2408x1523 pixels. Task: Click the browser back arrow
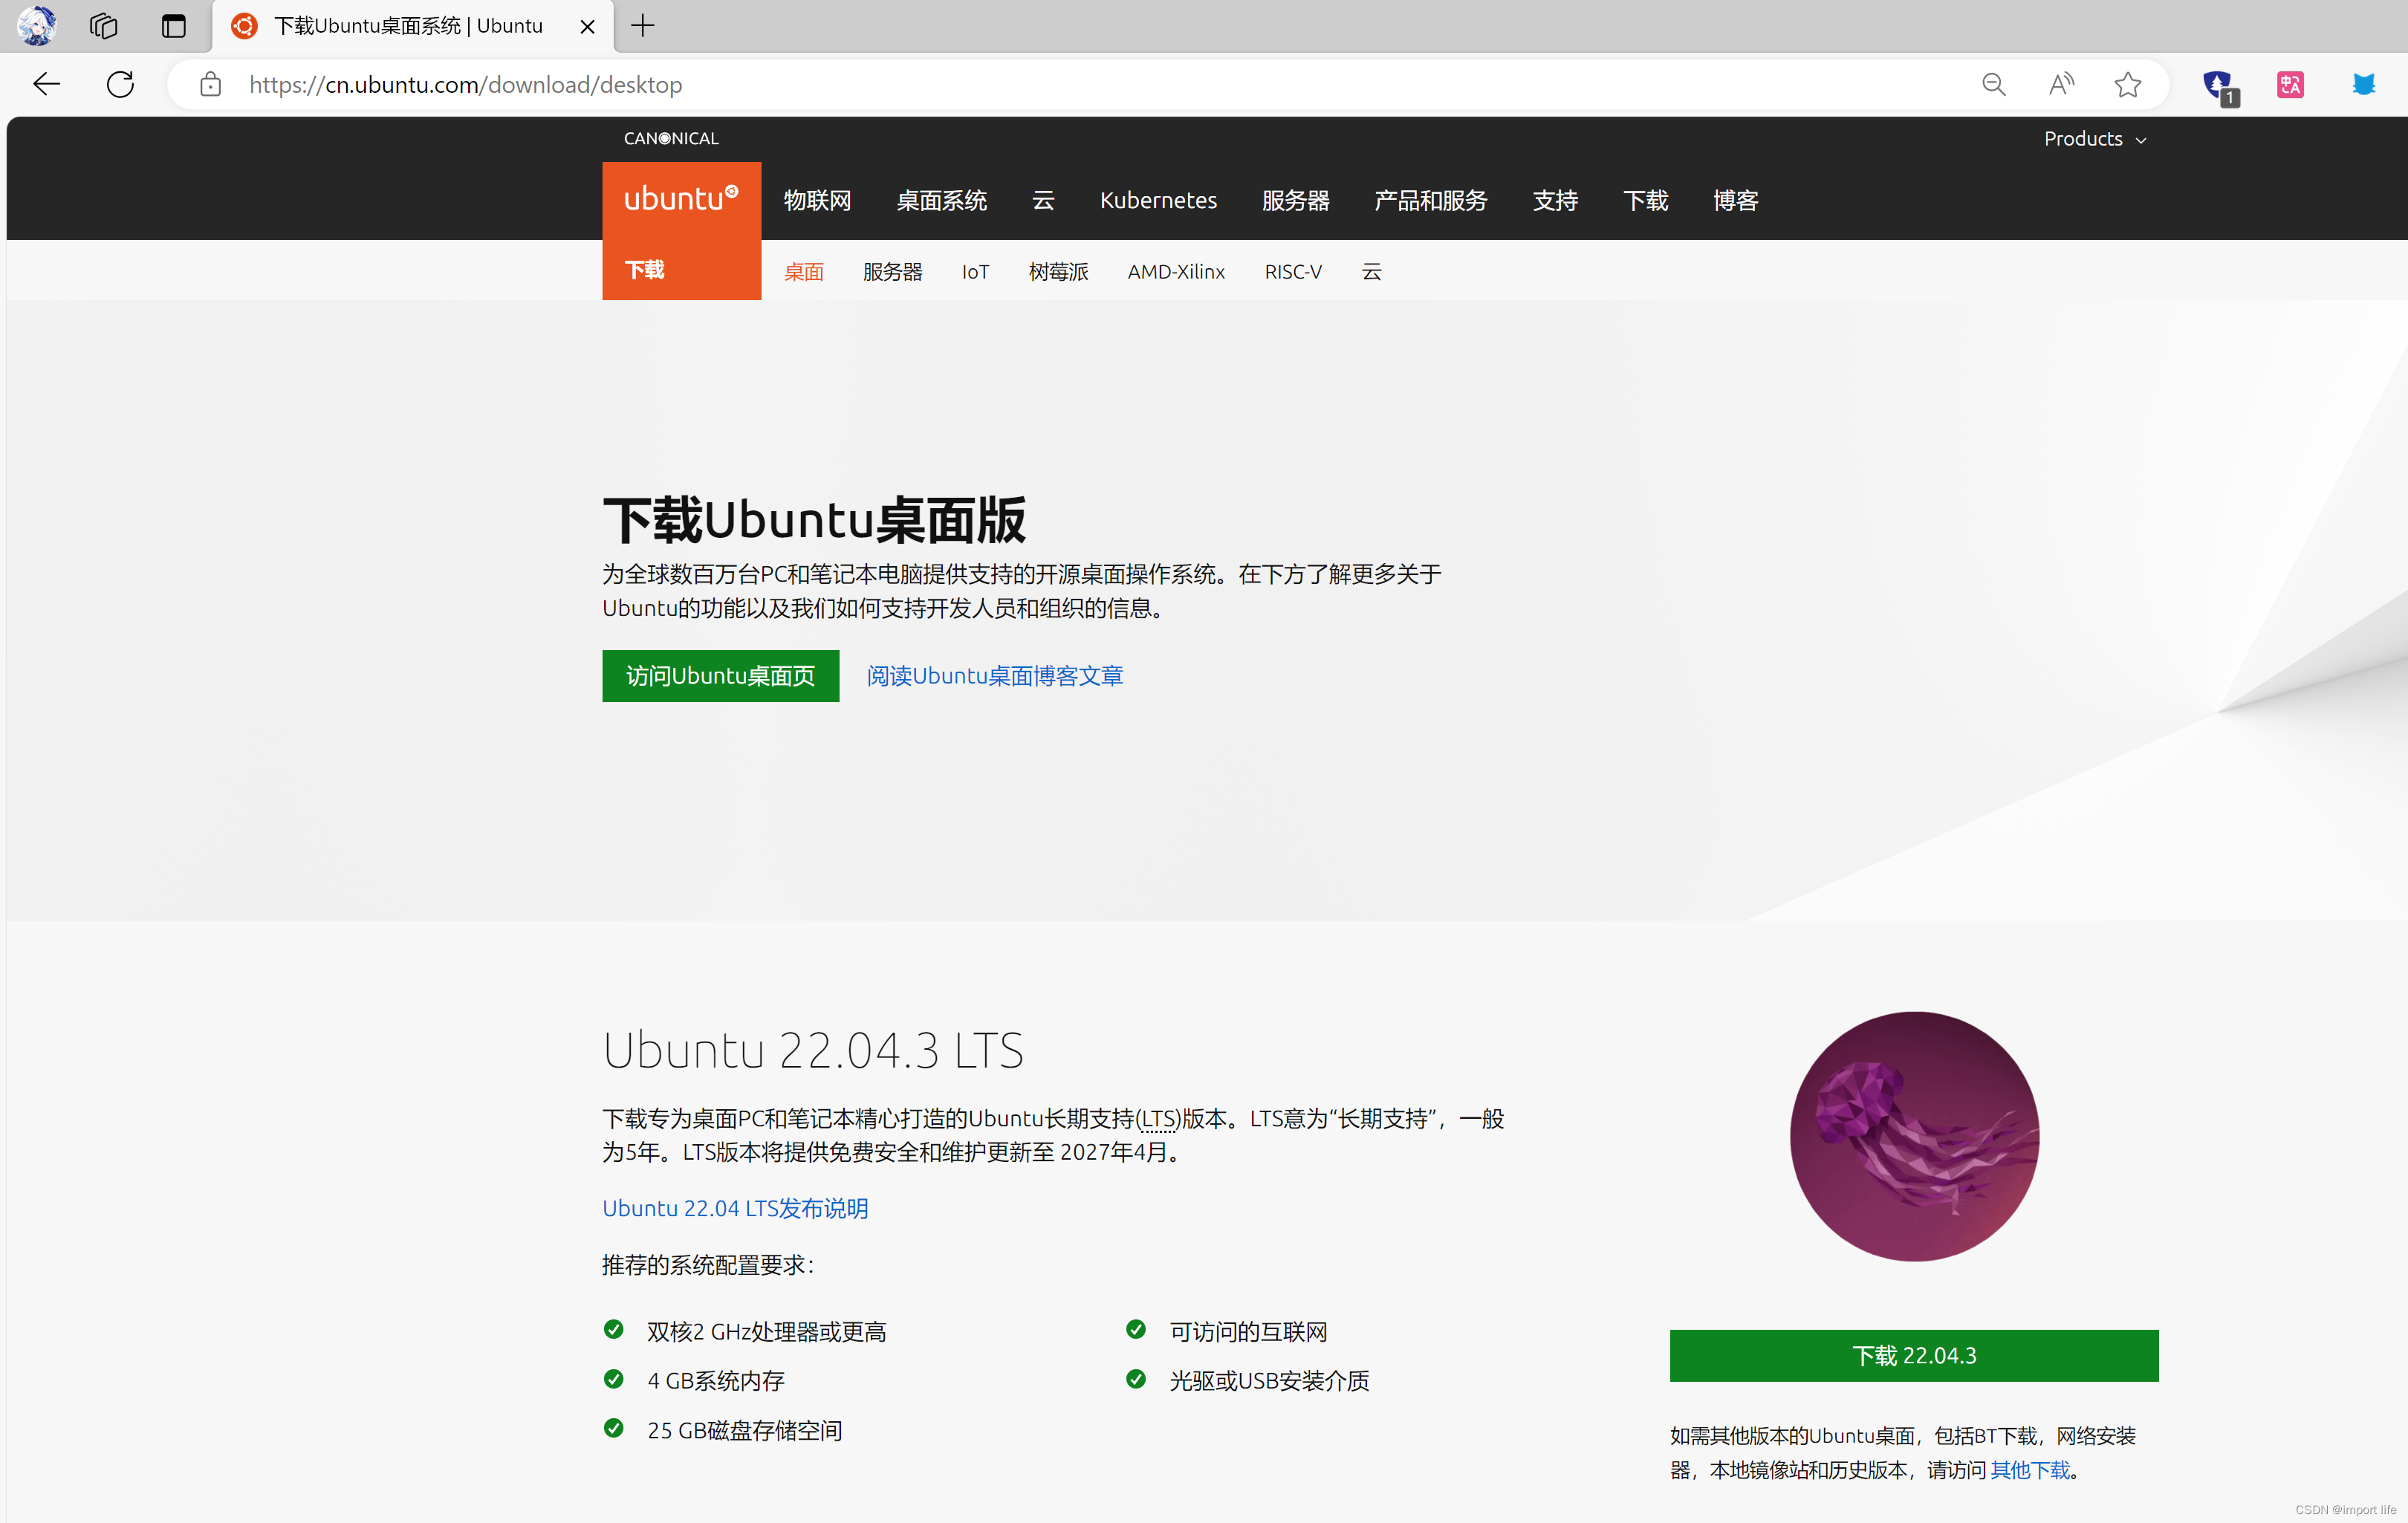click(46, 84)
